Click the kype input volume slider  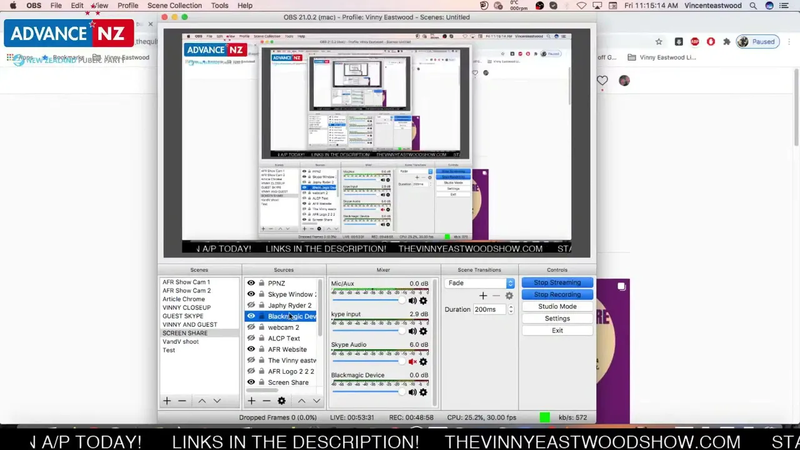tap(369, 331)
